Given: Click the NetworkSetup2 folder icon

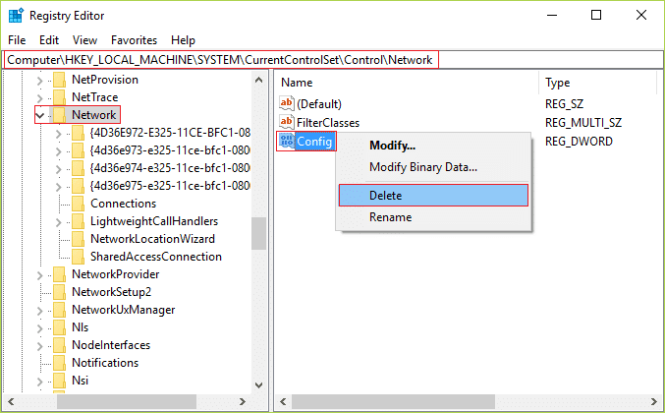Looking at the screenshot, I should pyautogui.click(x=59, y=292).
